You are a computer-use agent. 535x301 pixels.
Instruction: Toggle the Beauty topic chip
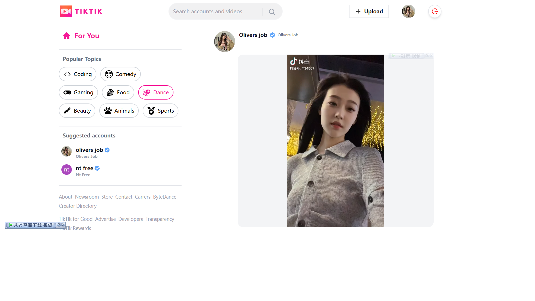(x=77, y=111)
